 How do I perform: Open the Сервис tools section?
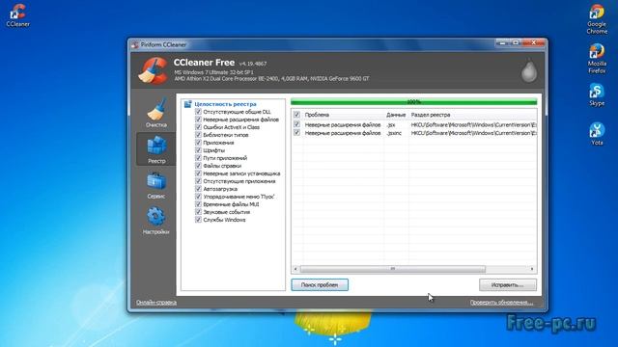coord(156,185)
